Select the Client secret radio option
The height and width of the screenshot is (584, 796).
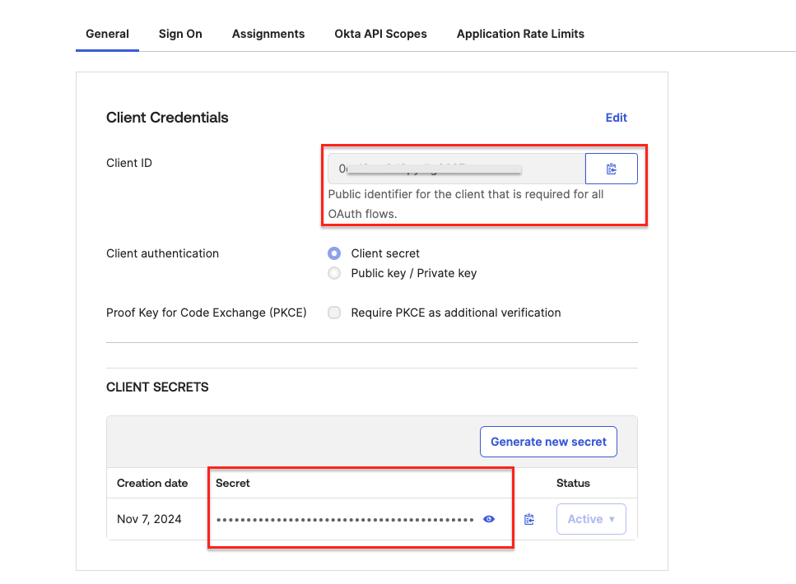click(x=334, y=253)
